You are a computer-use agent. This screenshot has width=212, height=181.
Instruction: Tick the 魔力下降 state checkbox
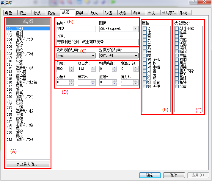pos(177,71)
